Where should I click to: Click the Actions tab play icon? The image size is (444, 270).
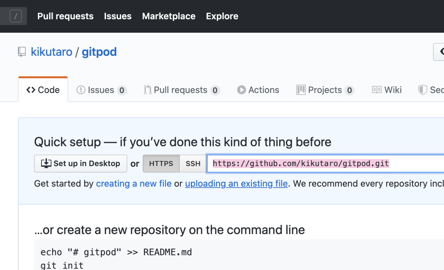(x=242, y=90)
